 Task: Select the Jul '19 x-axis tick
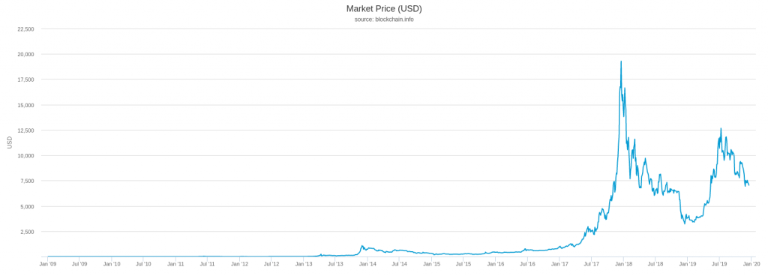[x=719, y=264]
